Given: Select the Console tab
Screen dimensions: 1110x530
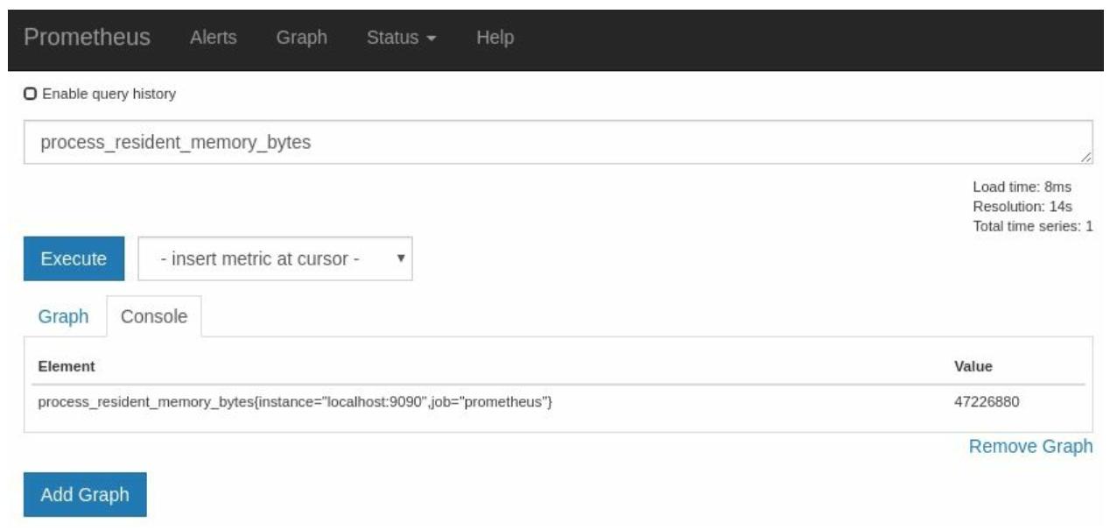Looking at the screenshot, I should pyautogui.click(x=154, y=316).
